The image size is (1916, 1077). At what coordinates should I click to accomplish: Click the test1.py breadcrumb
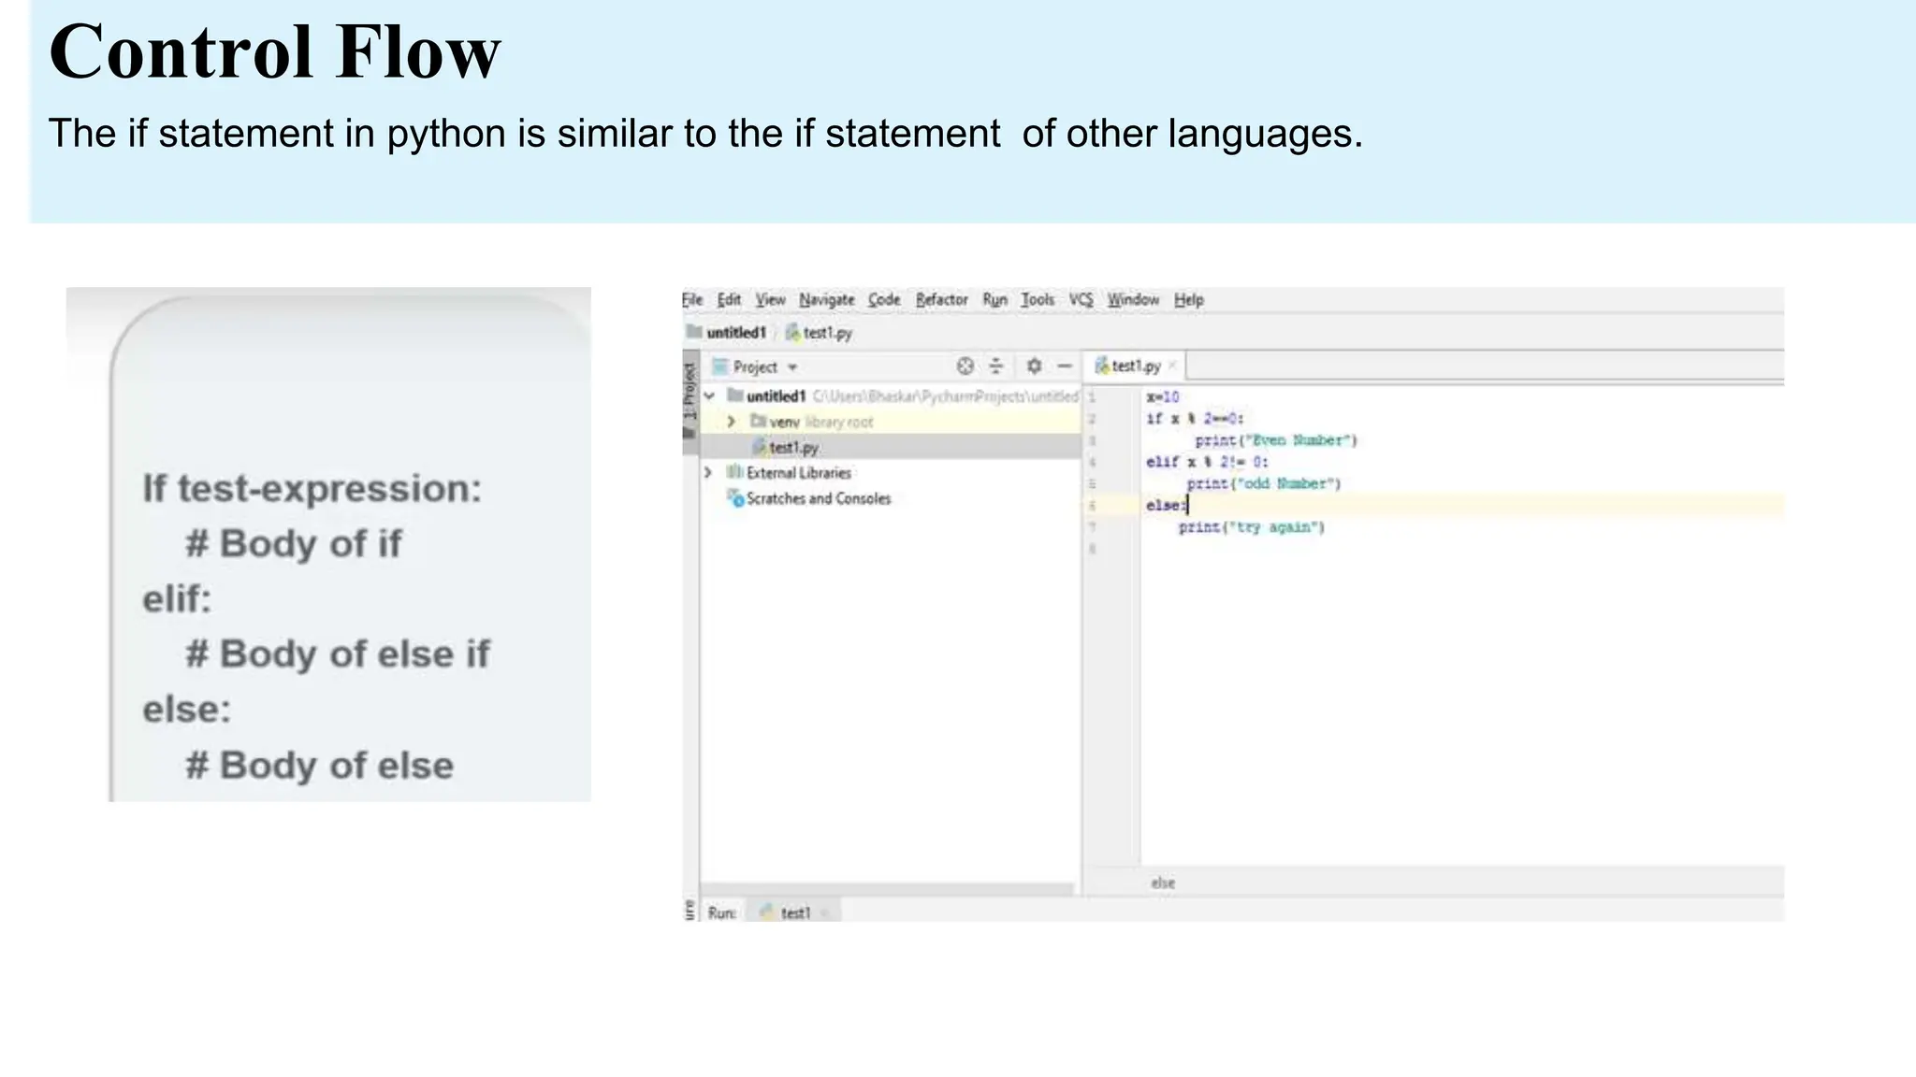tap(820, 333)
